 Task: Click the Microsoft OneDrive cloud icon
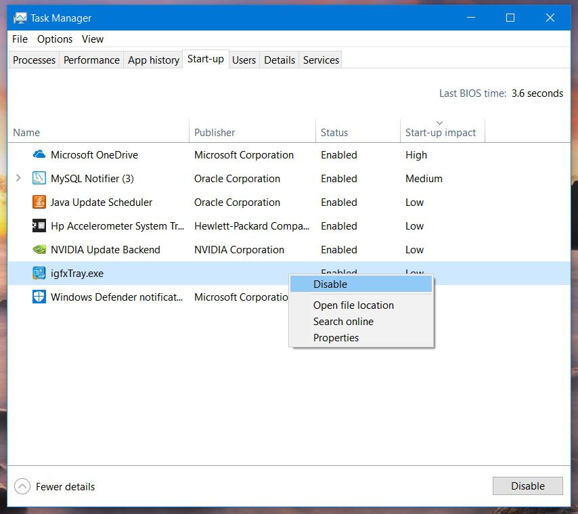[39, 154]
